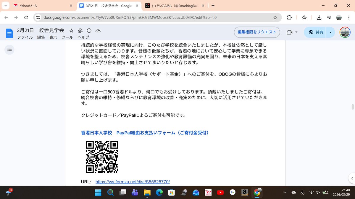Image resolution: width=355 pixels, height=199 pixels.
Task: Open the document outline icon
Action: [x=9, y=50]
